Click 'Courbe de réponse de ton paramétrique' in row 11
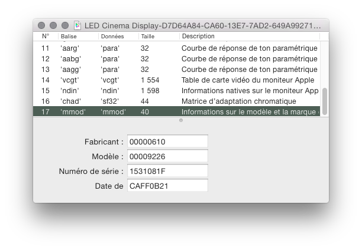 click(x=250, y=48)
